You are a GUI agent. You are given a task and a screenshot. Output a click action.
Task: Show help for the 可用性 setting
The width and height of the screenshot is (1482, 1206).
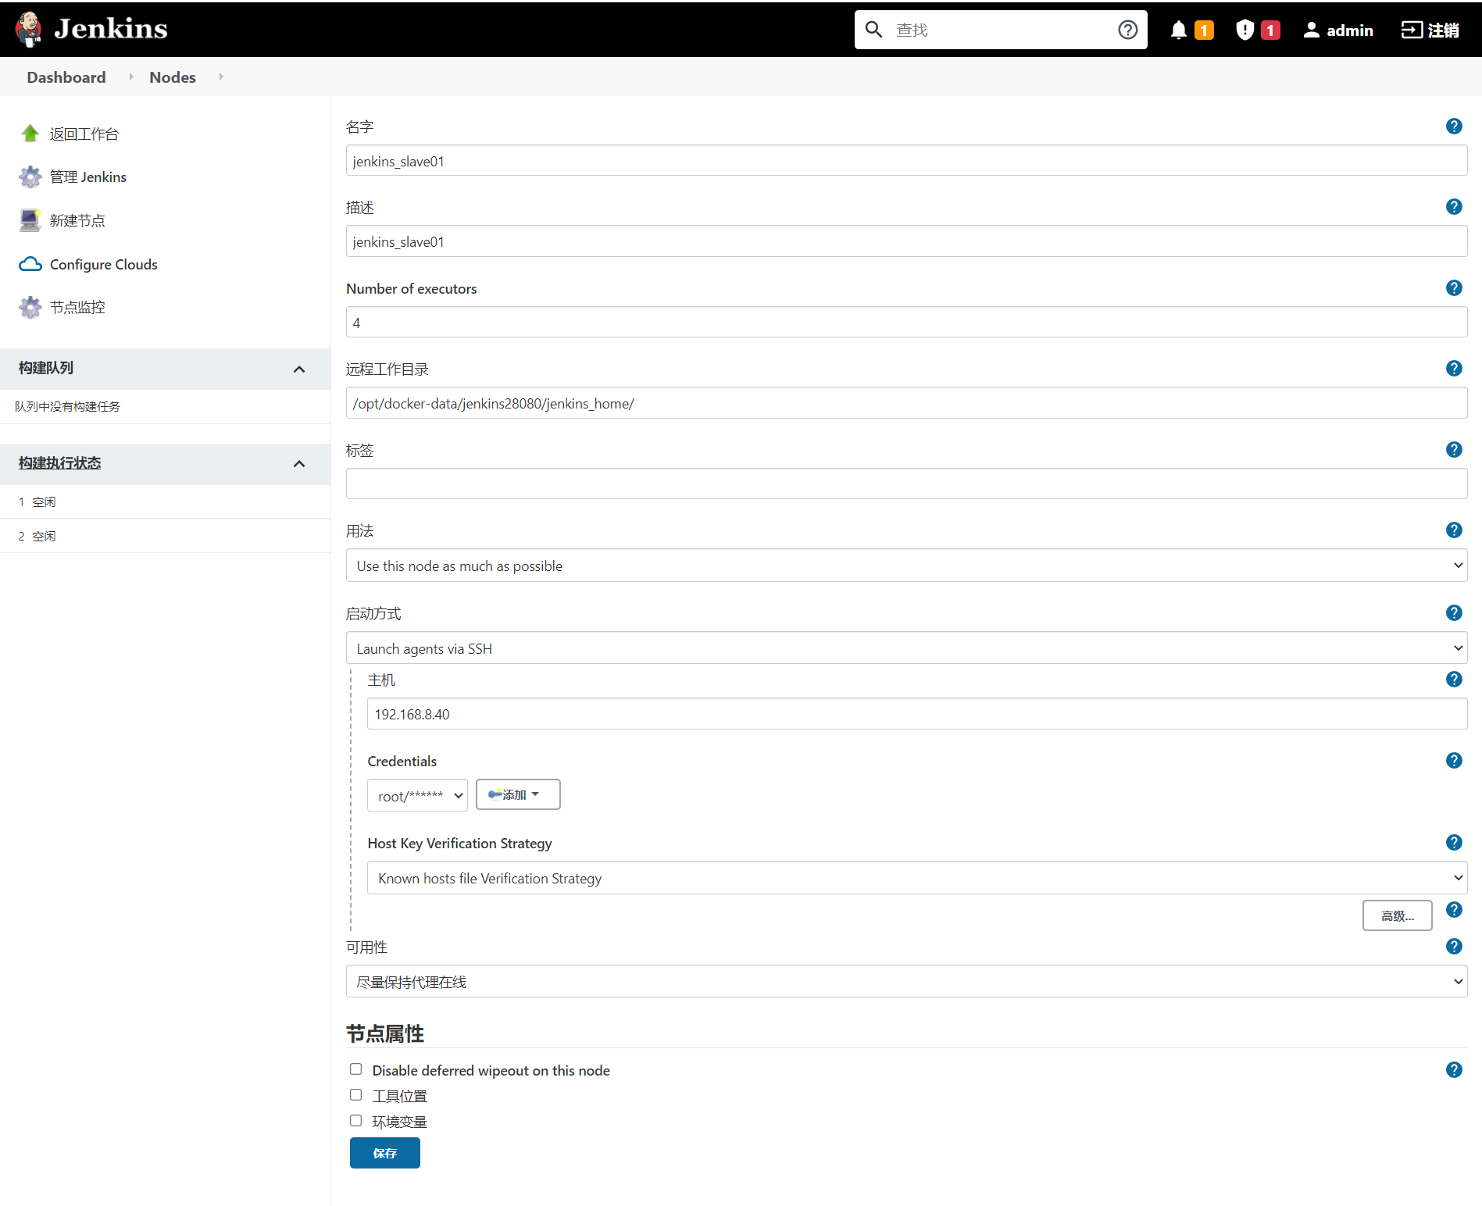click(x=1454, y=947)
